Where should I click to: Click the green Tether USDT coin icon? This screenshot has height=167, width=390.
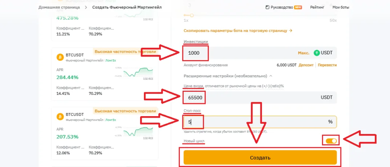click(316, 53)
